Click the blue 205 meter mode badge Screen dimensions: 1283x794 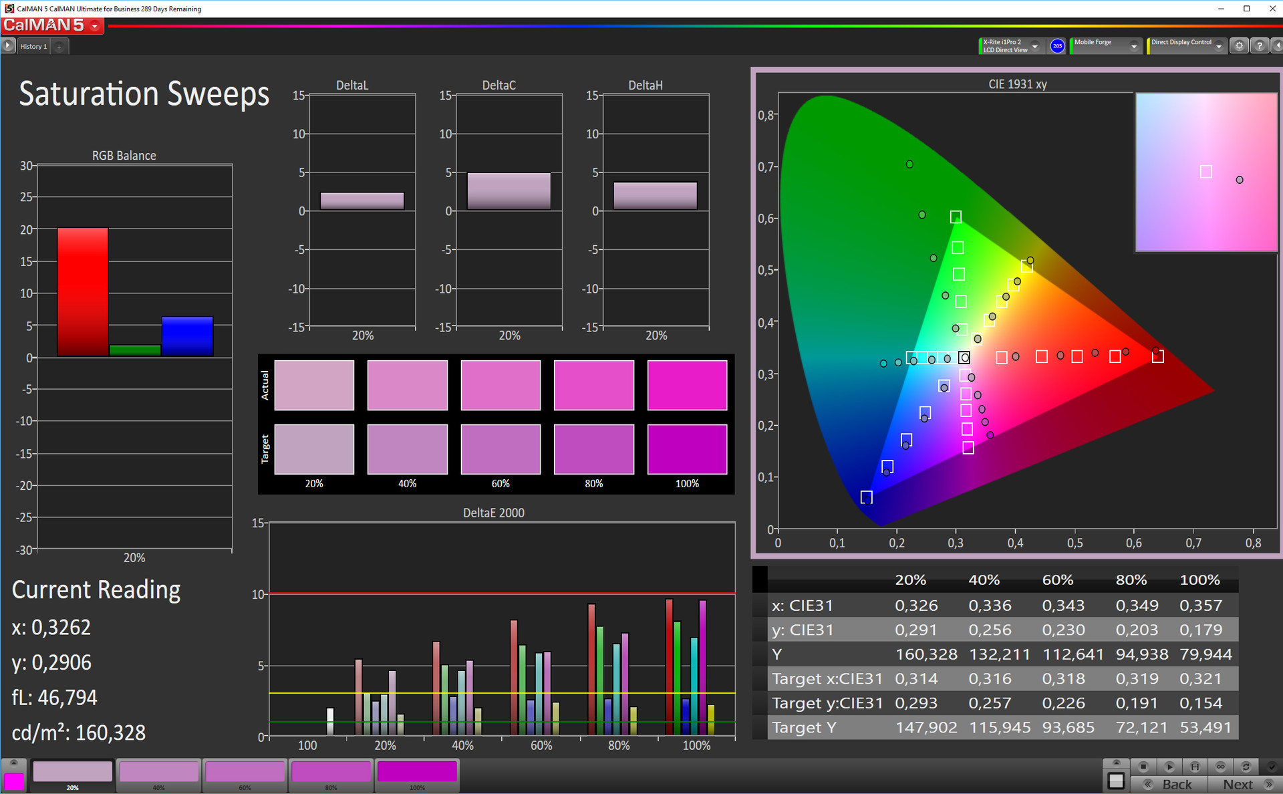click(1057, 45)
